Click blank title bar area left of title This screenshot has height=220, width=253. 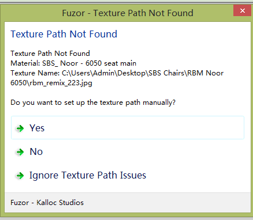pos(32,13)
